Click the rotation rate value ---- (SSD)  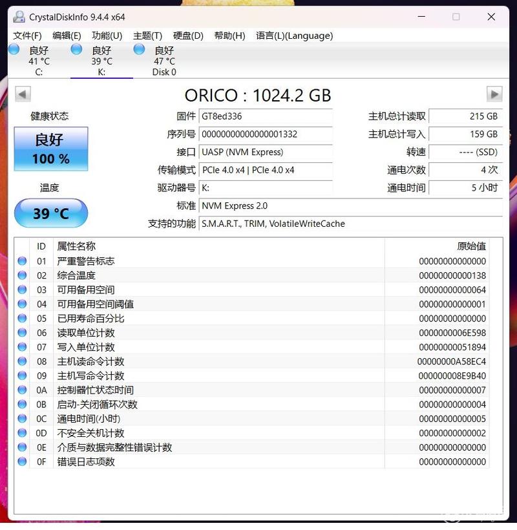click(465, 152)
